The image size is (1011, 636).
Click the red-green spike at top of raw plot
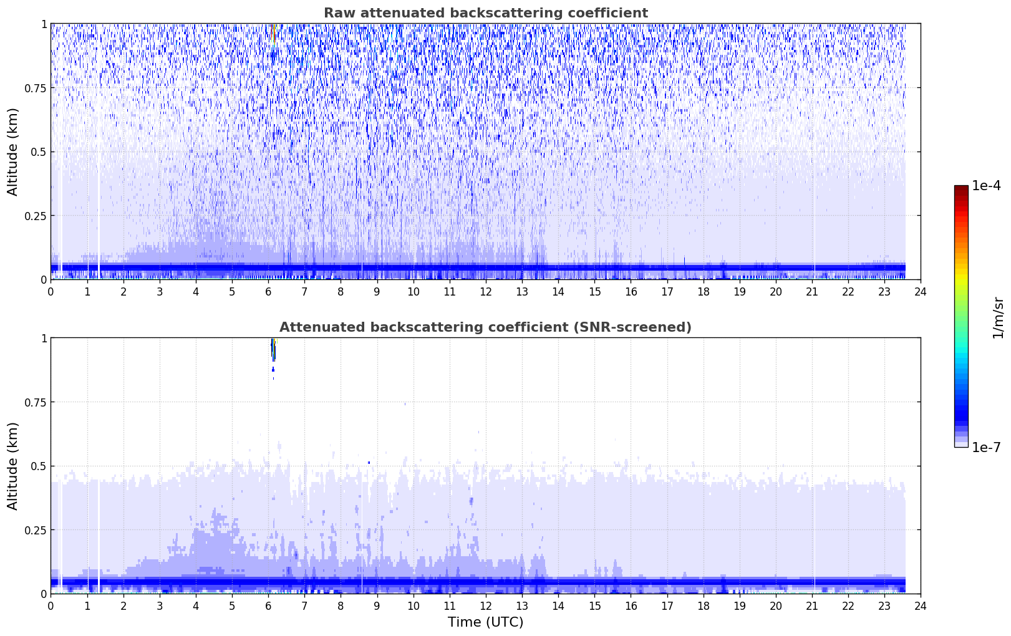(274, 33)
